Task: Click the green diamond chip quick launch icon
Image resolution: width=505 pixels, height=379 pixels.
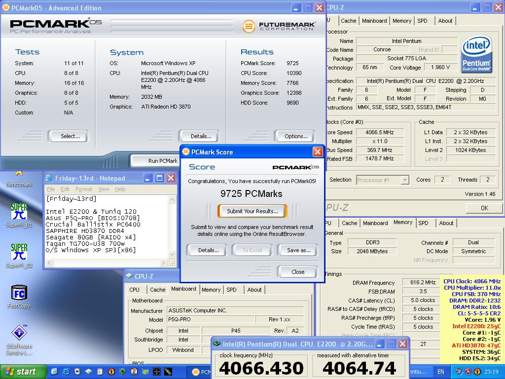Action: [x=122, y=372]
